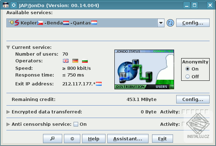The image size is (216, 146).
Task: Click the Netherlands flag beside Benda
Action: [x=66, y=23]
